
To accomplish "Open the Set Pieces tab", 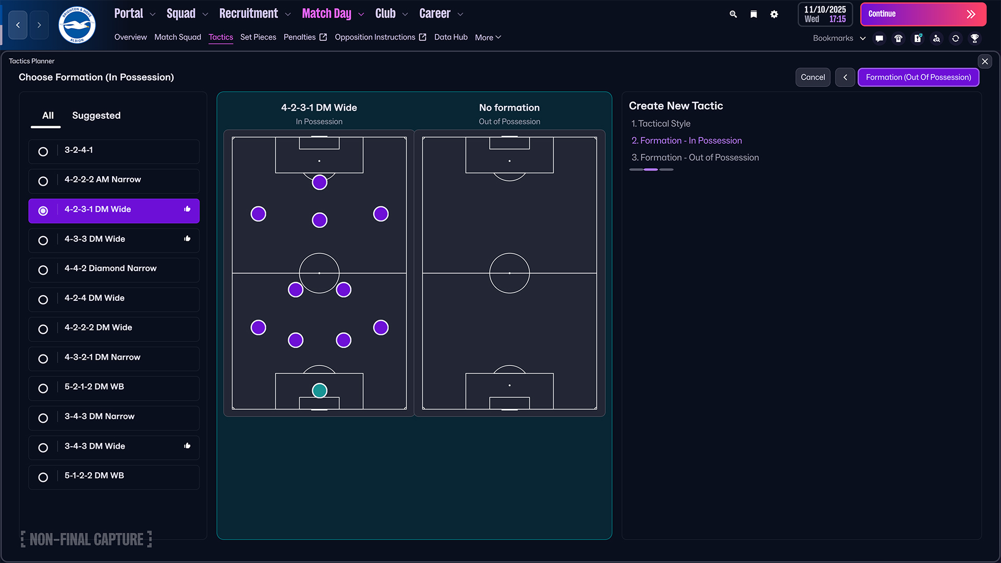I will click(x=258, y=37).
